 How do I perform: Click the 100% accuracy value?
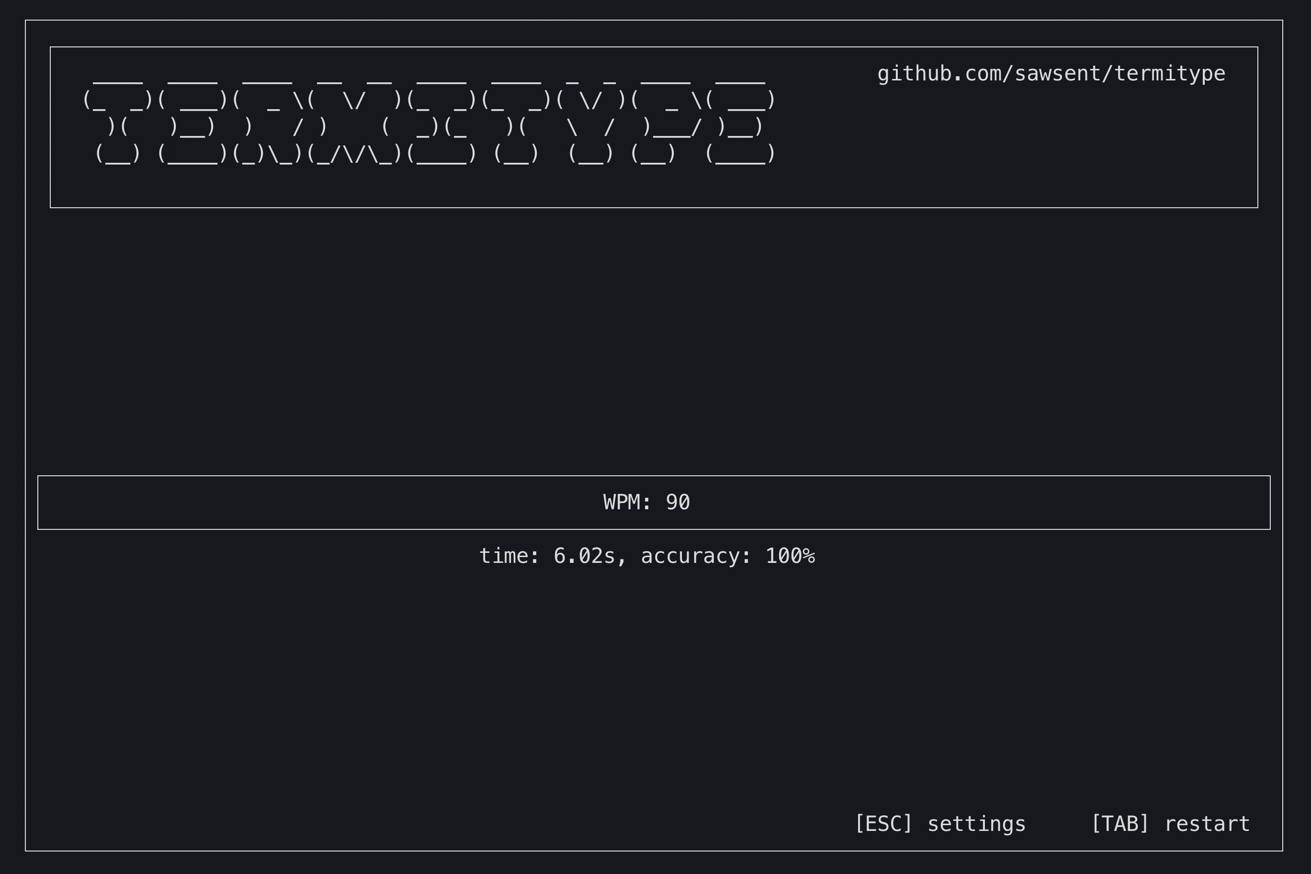click(790, 556)
